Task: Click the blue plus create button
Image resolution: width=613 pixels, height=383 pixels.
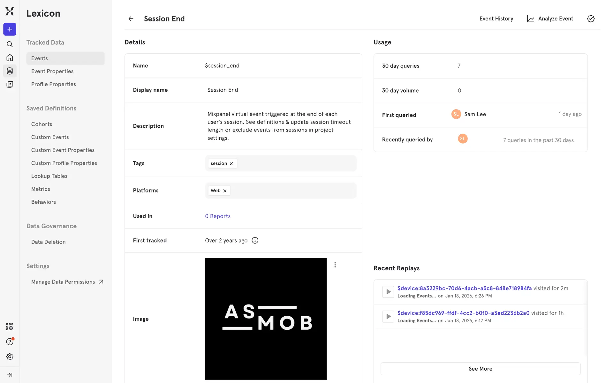Action: click(x=10, y=29)
